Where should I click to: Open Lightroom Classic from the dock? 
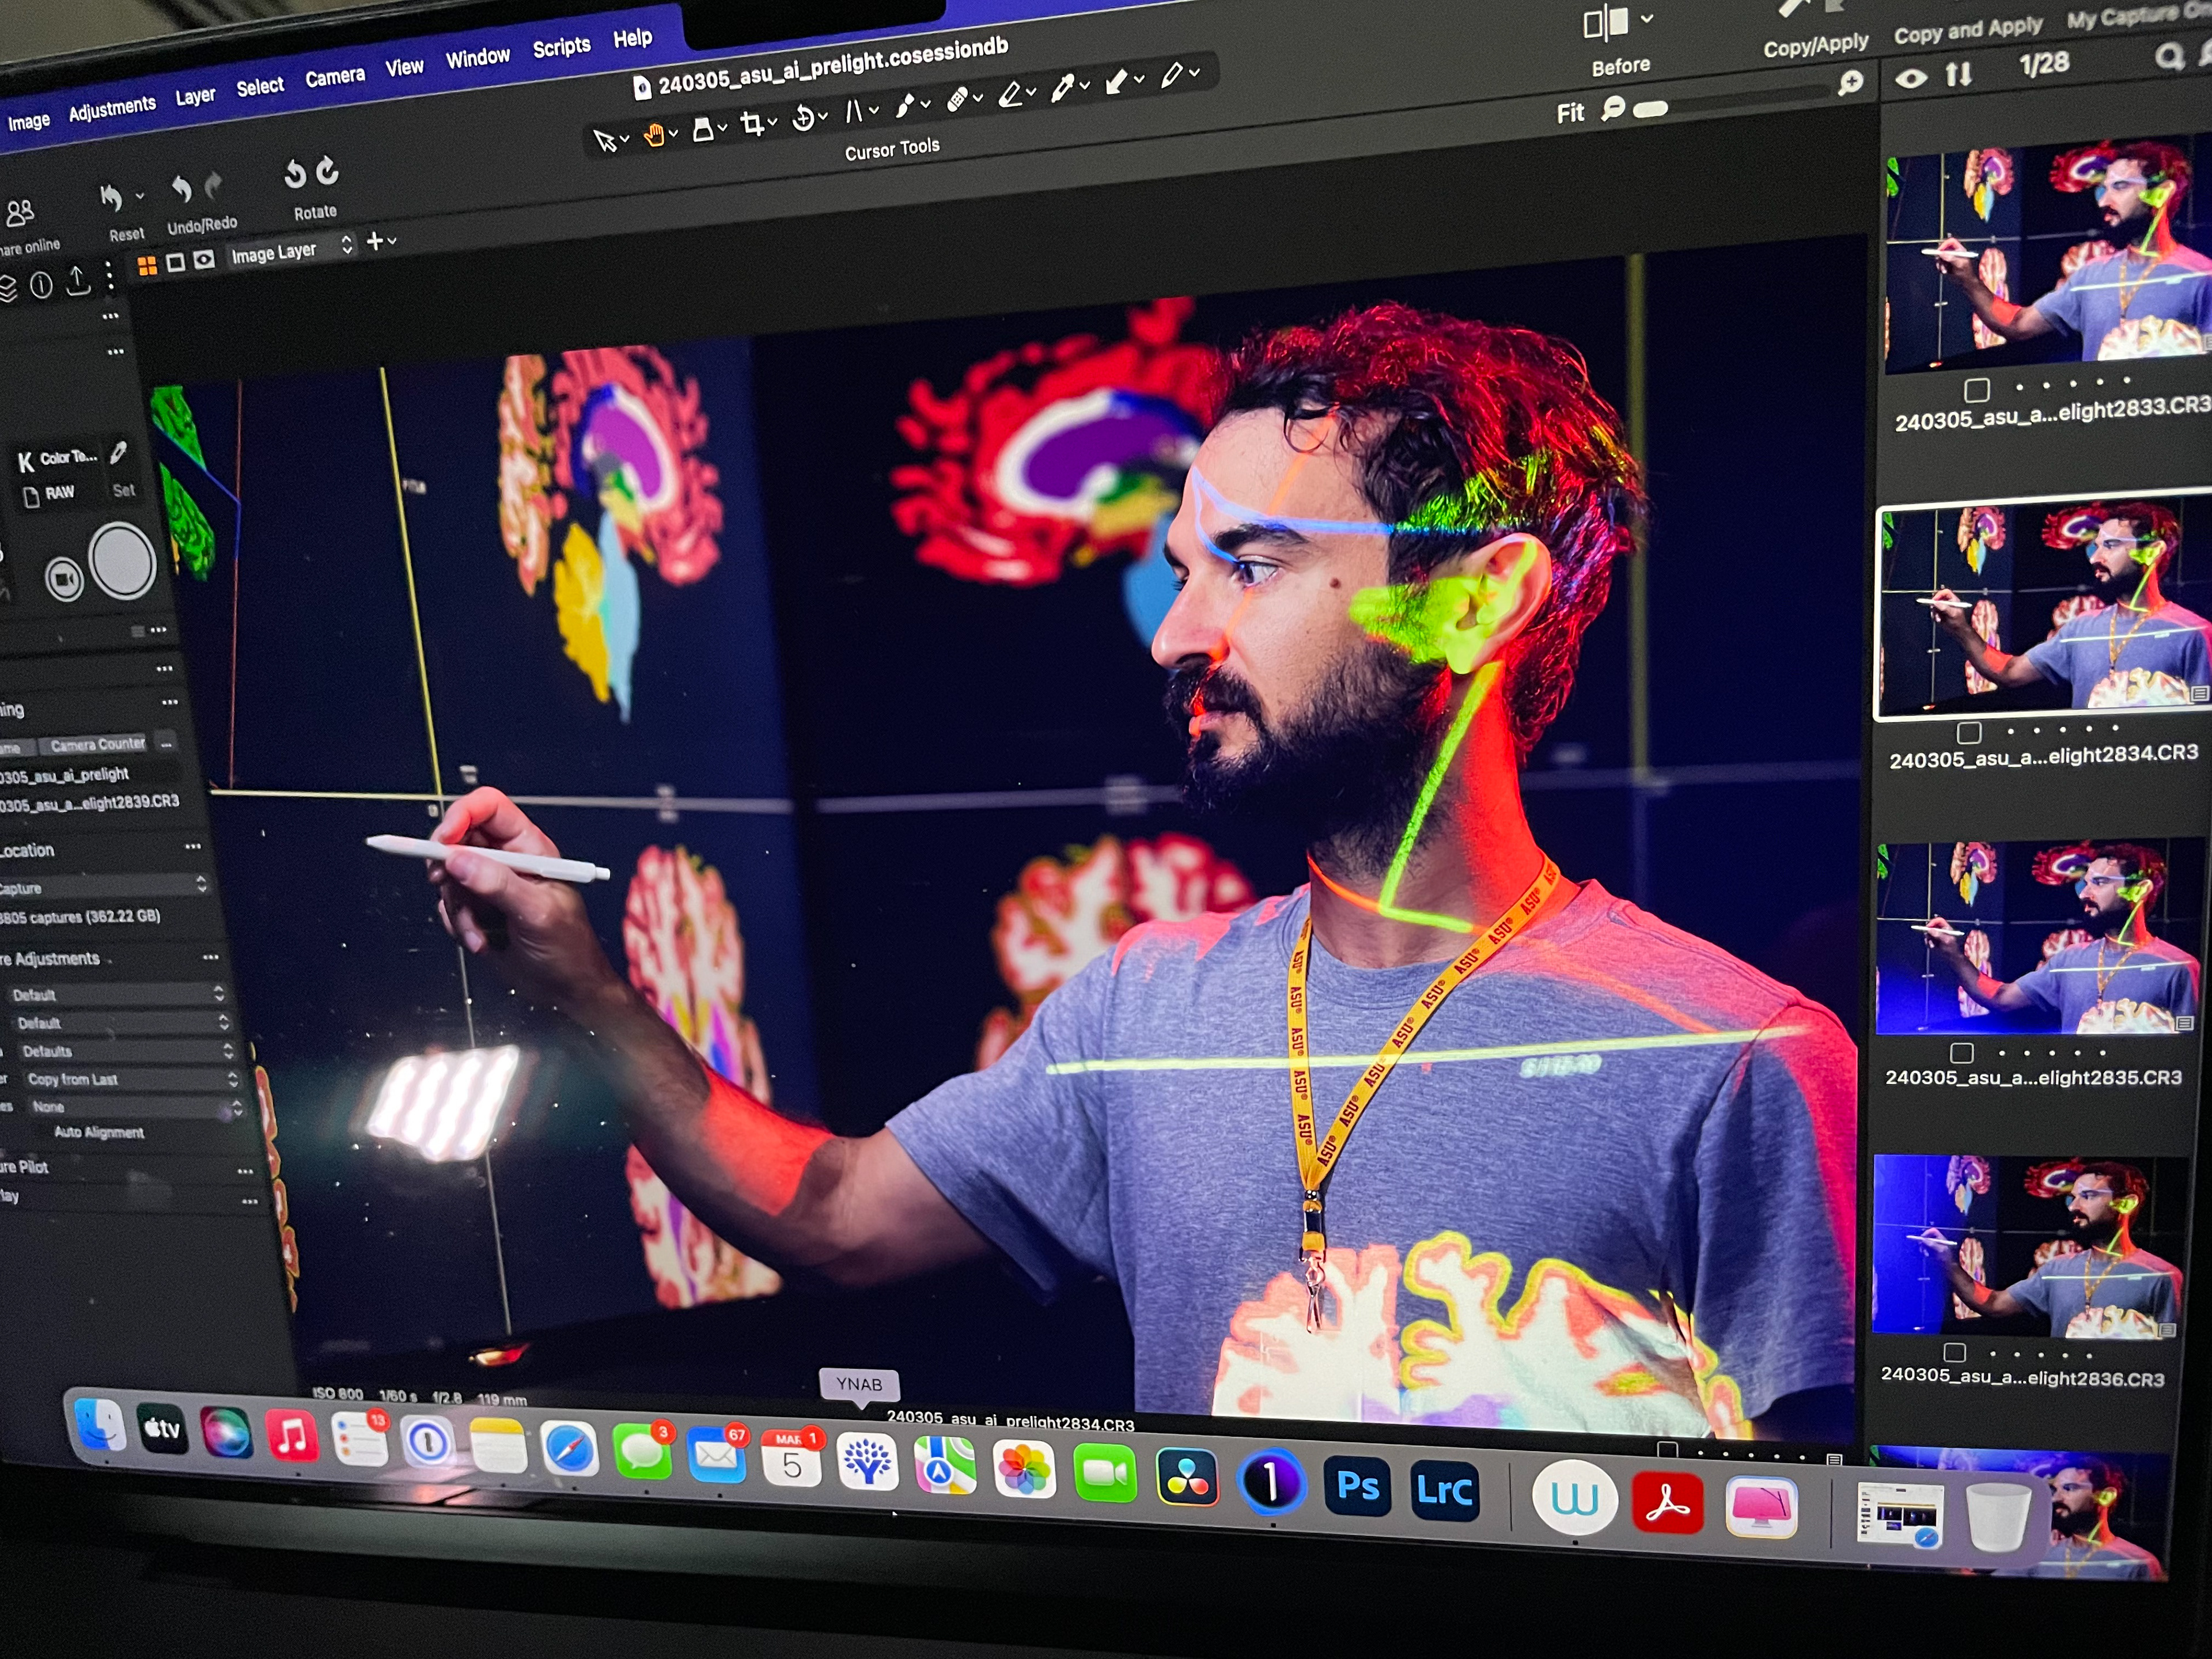[1444, 1490]
